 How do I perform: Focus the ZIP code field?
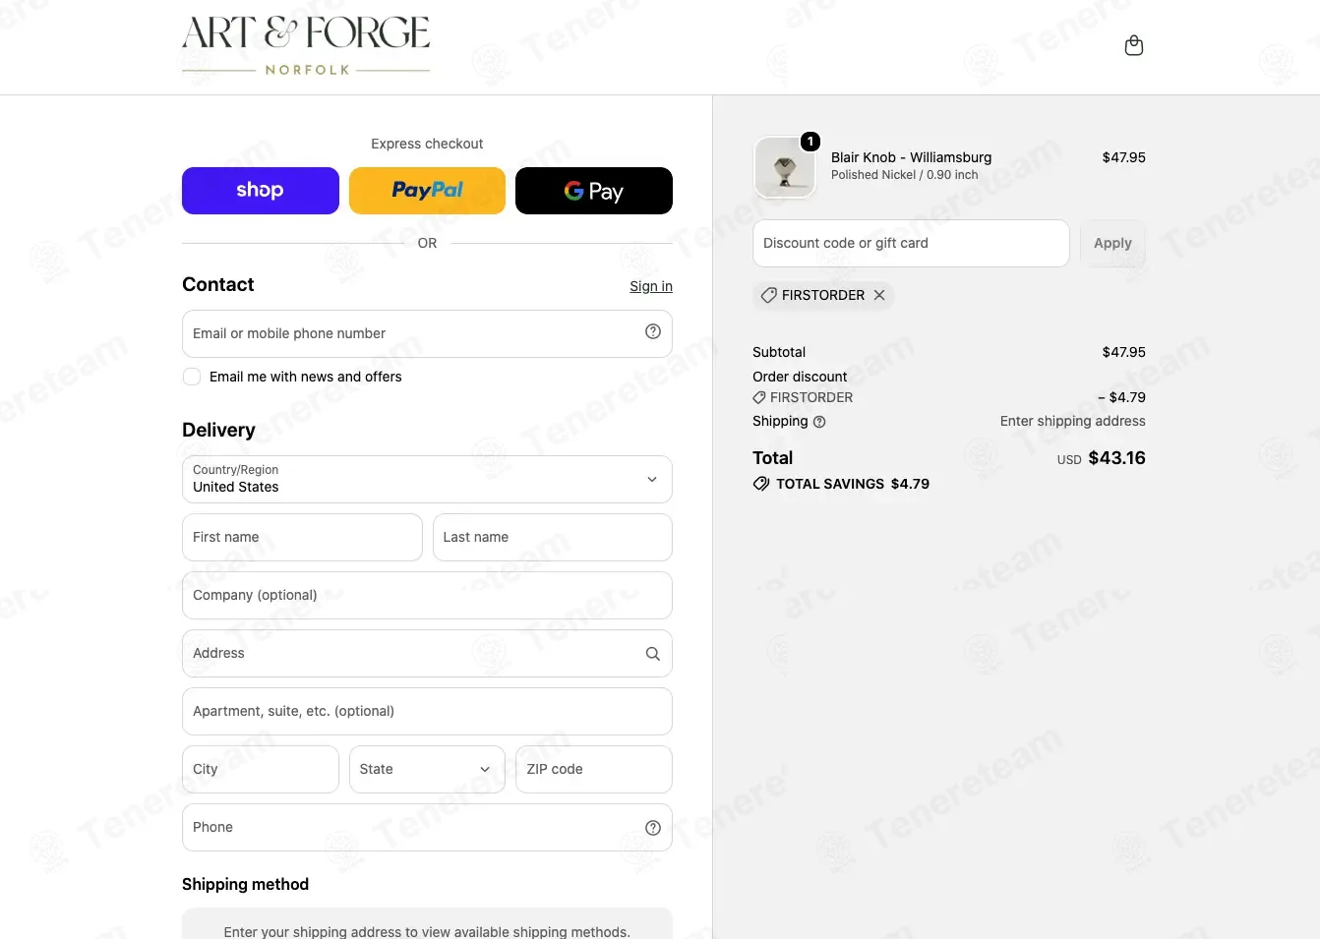pos(594,769)
